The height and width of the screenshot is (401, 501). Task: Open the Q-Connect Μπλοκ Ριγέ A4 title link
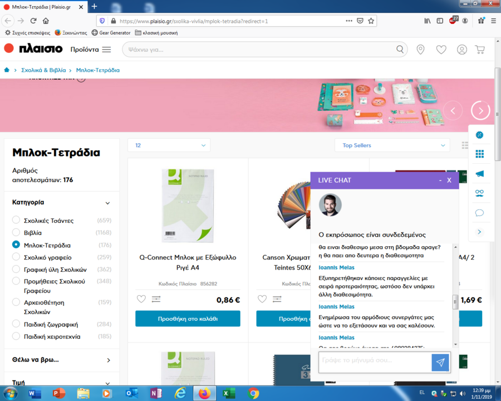(188, 262)
